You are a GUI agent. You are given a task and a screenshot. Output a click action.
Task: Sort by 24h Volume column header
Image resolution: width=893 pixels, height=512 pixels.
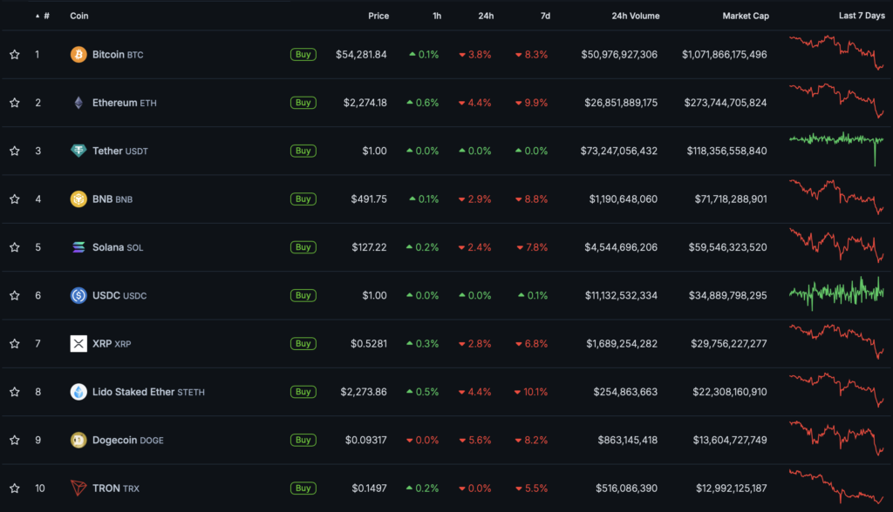click(635, 16)
